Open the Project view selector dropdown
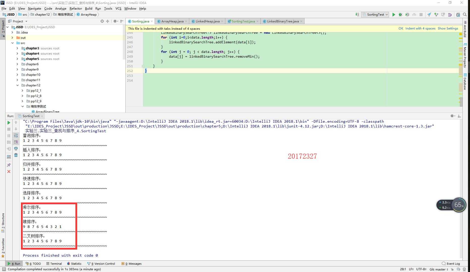Viewport: 470px width, 272px height. [17, 21]
